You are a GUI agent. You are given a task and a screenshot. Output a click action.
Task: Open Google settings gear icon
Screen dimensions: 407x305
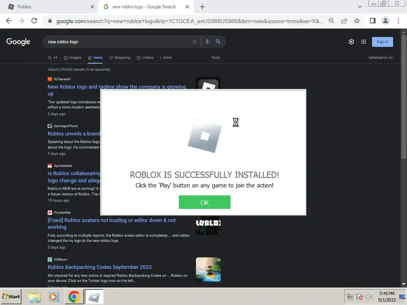351,42
